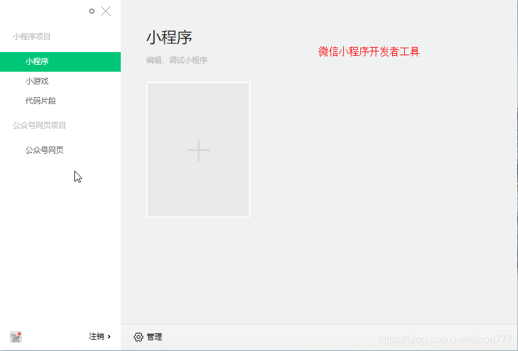This screenshot has height=351, width=518.
Task: Open settings via the small gear icon
Action: point(92,11)
